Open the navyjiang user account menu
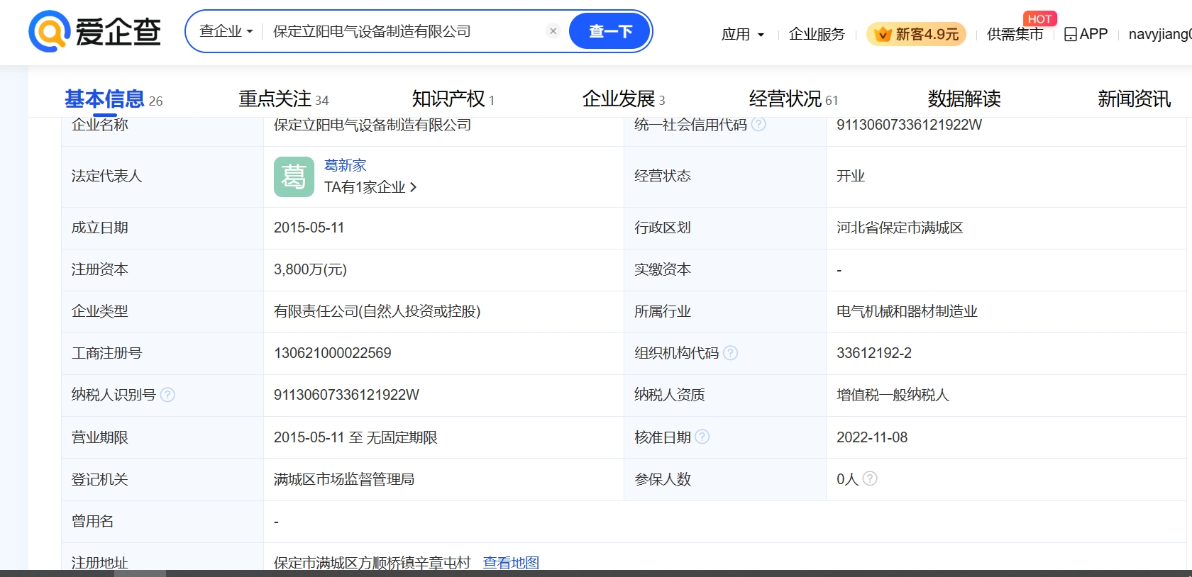The height and width of the screenshot is (577, 1192). coord(1160,34)
